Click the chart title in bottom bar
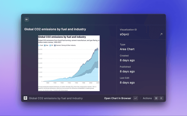The image size is (187, 116). (x=56, y=98)
